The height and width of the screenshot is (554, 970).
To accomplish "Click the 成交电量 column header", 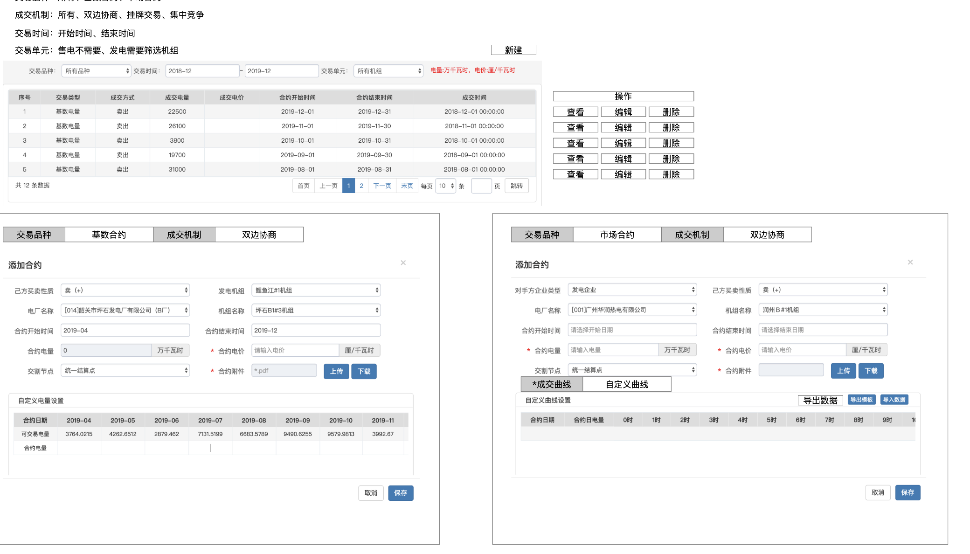I will click(177, 97).
